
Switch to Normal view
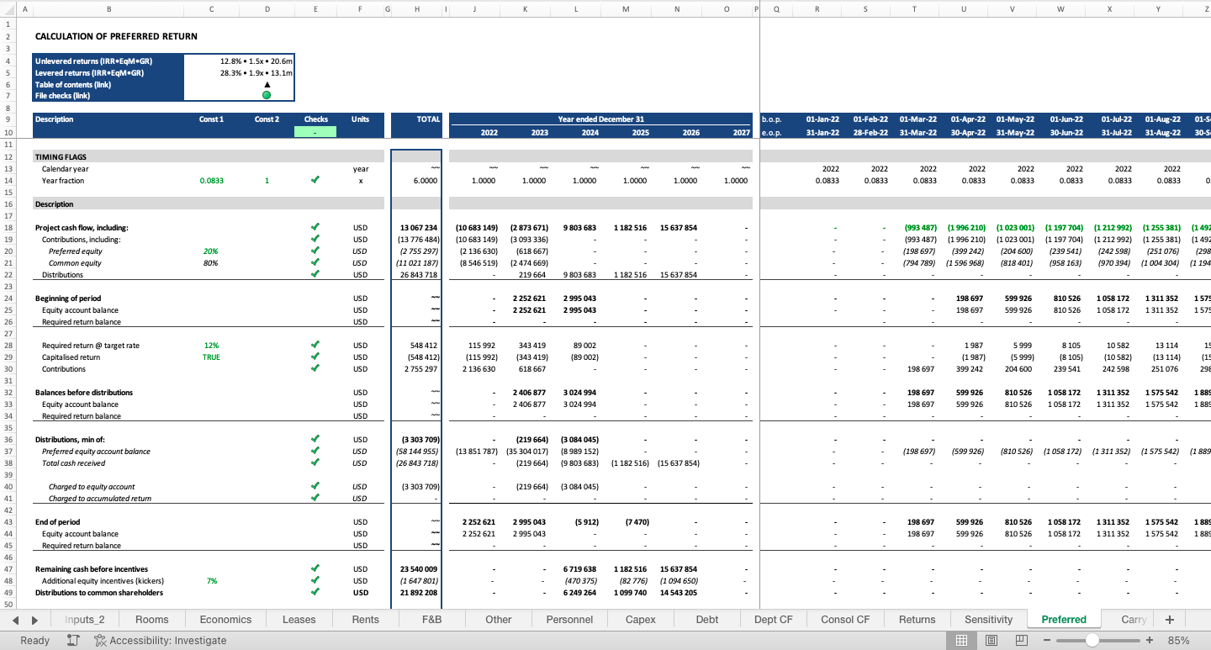point(961,640)
